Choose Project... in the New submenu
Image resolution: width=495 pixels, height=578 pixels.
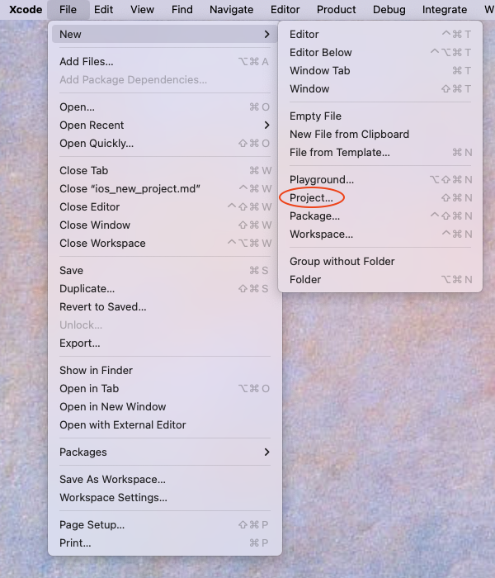pyautogui.click(x=311, y=198)
